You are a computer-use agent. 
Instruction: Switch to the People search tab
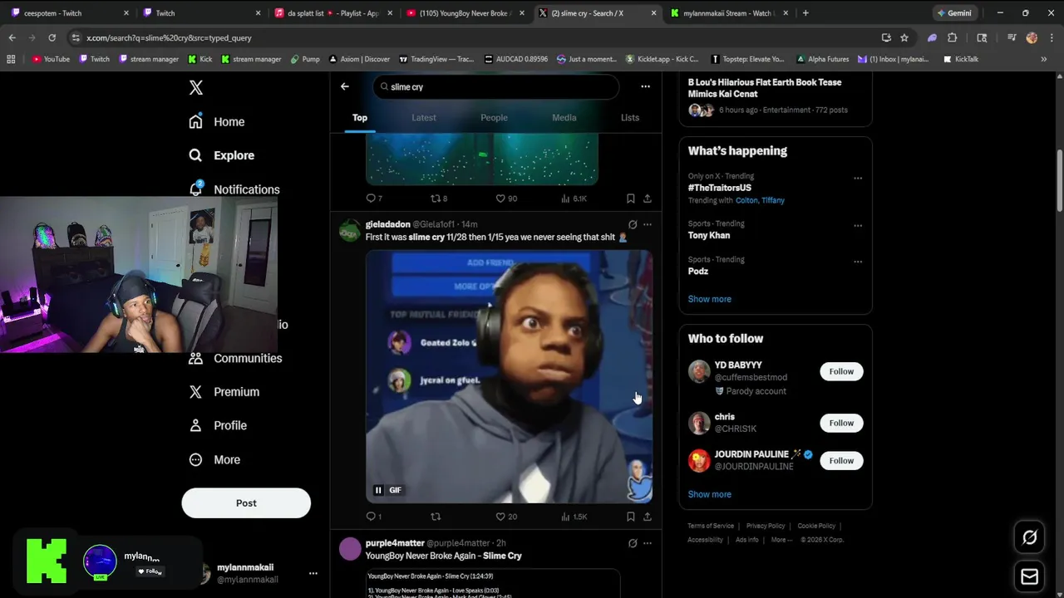coord(494,117)
